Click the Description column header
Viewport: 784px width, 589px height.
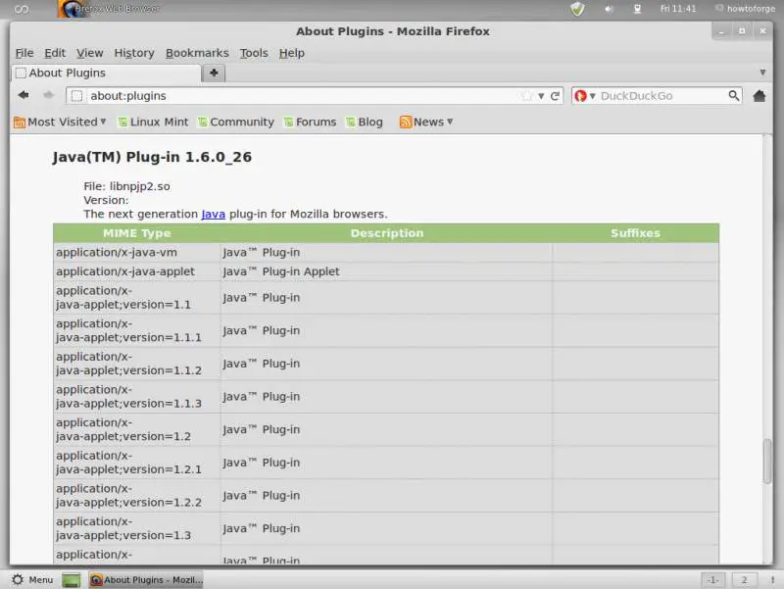[386, 233]
